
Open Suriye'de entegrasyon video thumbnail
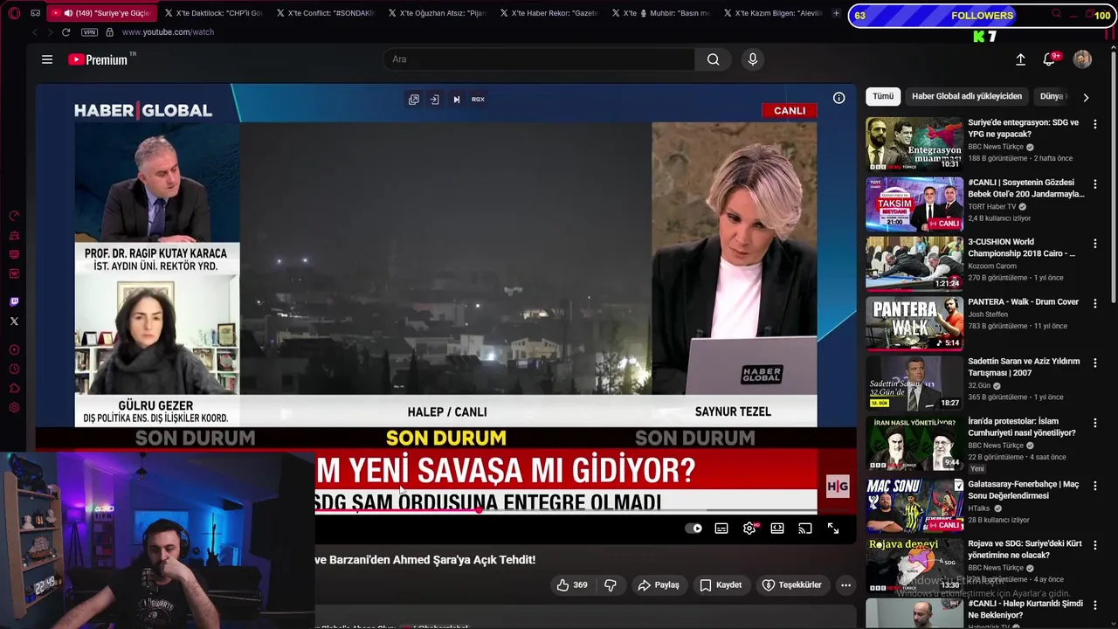coord(914,144)
